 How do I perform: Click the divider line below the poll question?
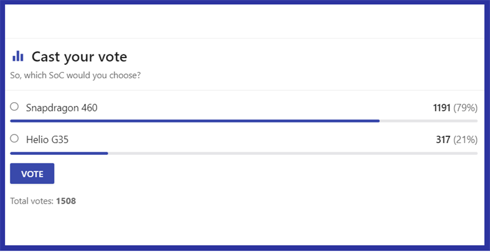click(245, 90)
